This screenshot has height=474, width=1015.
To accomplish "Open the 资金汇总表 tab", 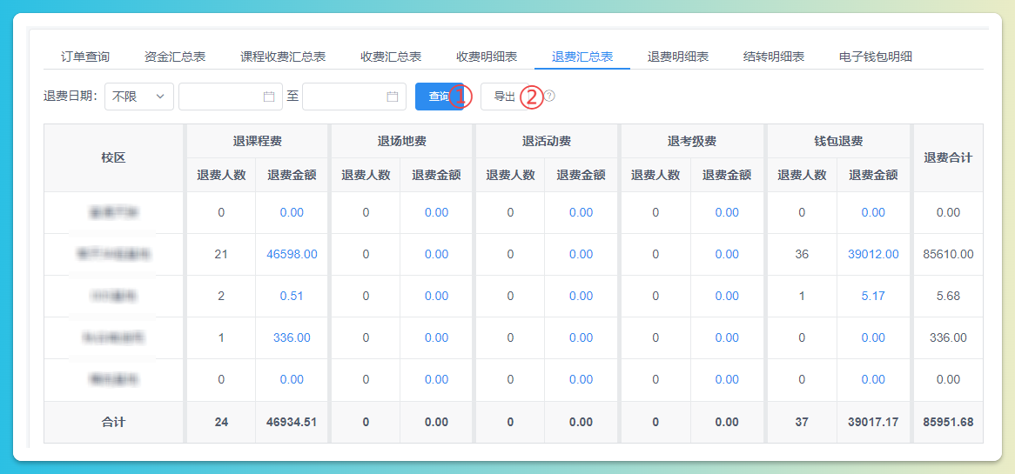I will [175, 57].
